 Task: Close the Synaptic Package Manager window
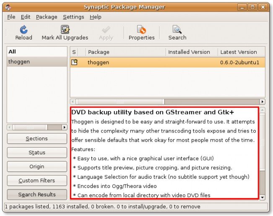tap(263, 7)
